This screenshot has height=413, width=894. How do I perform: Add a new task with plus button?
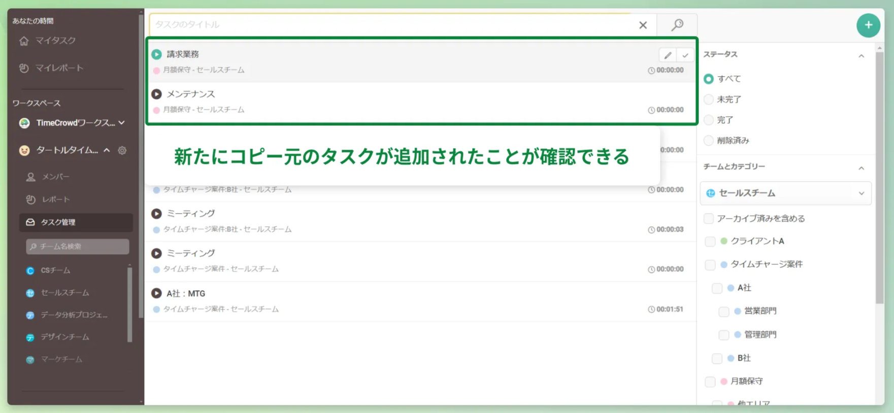coord(868,25)
